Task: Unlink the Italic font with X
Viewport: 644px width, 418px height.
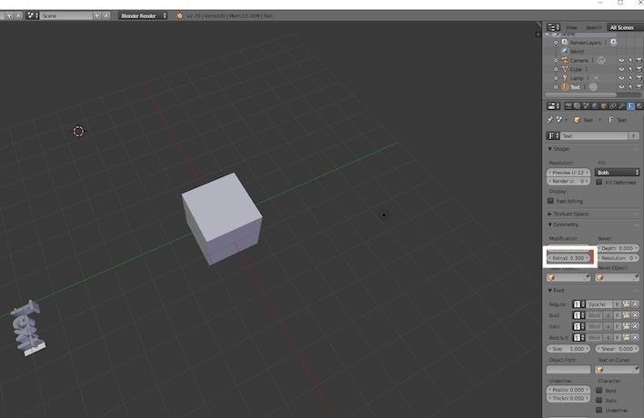Action: [635, 326]
